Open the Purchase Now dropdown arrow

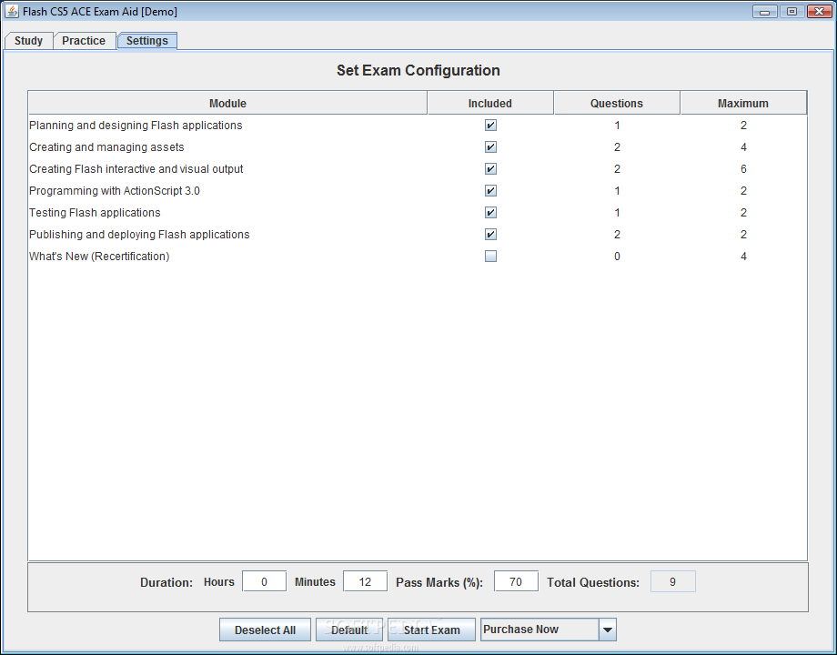tap(608, 630)
